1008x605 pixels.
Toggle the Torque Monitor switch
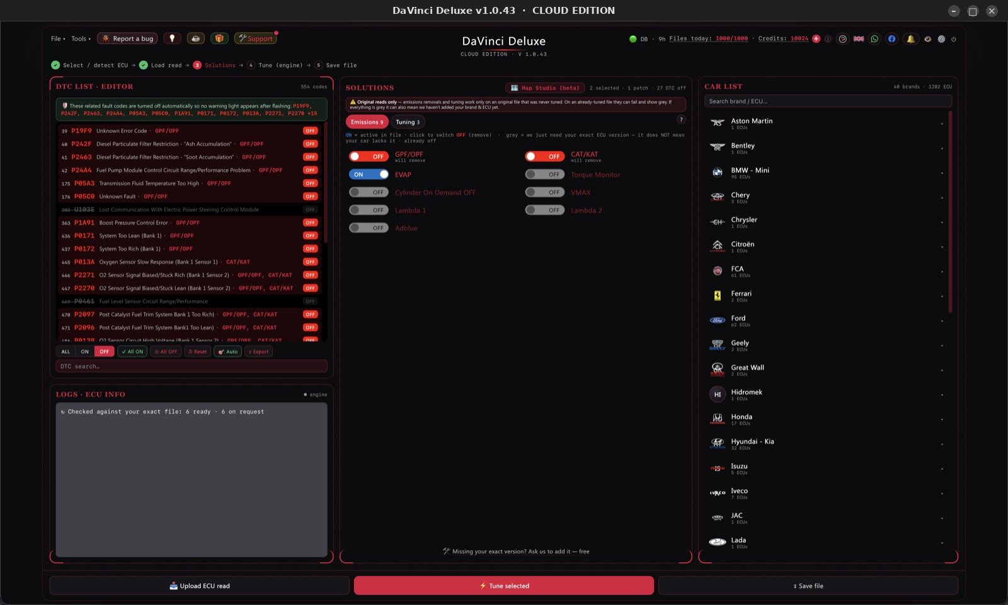544,175
